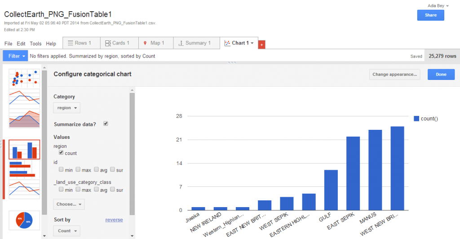460x239 pixels.
Task: Open the Help menu
Action: [51, 44]
